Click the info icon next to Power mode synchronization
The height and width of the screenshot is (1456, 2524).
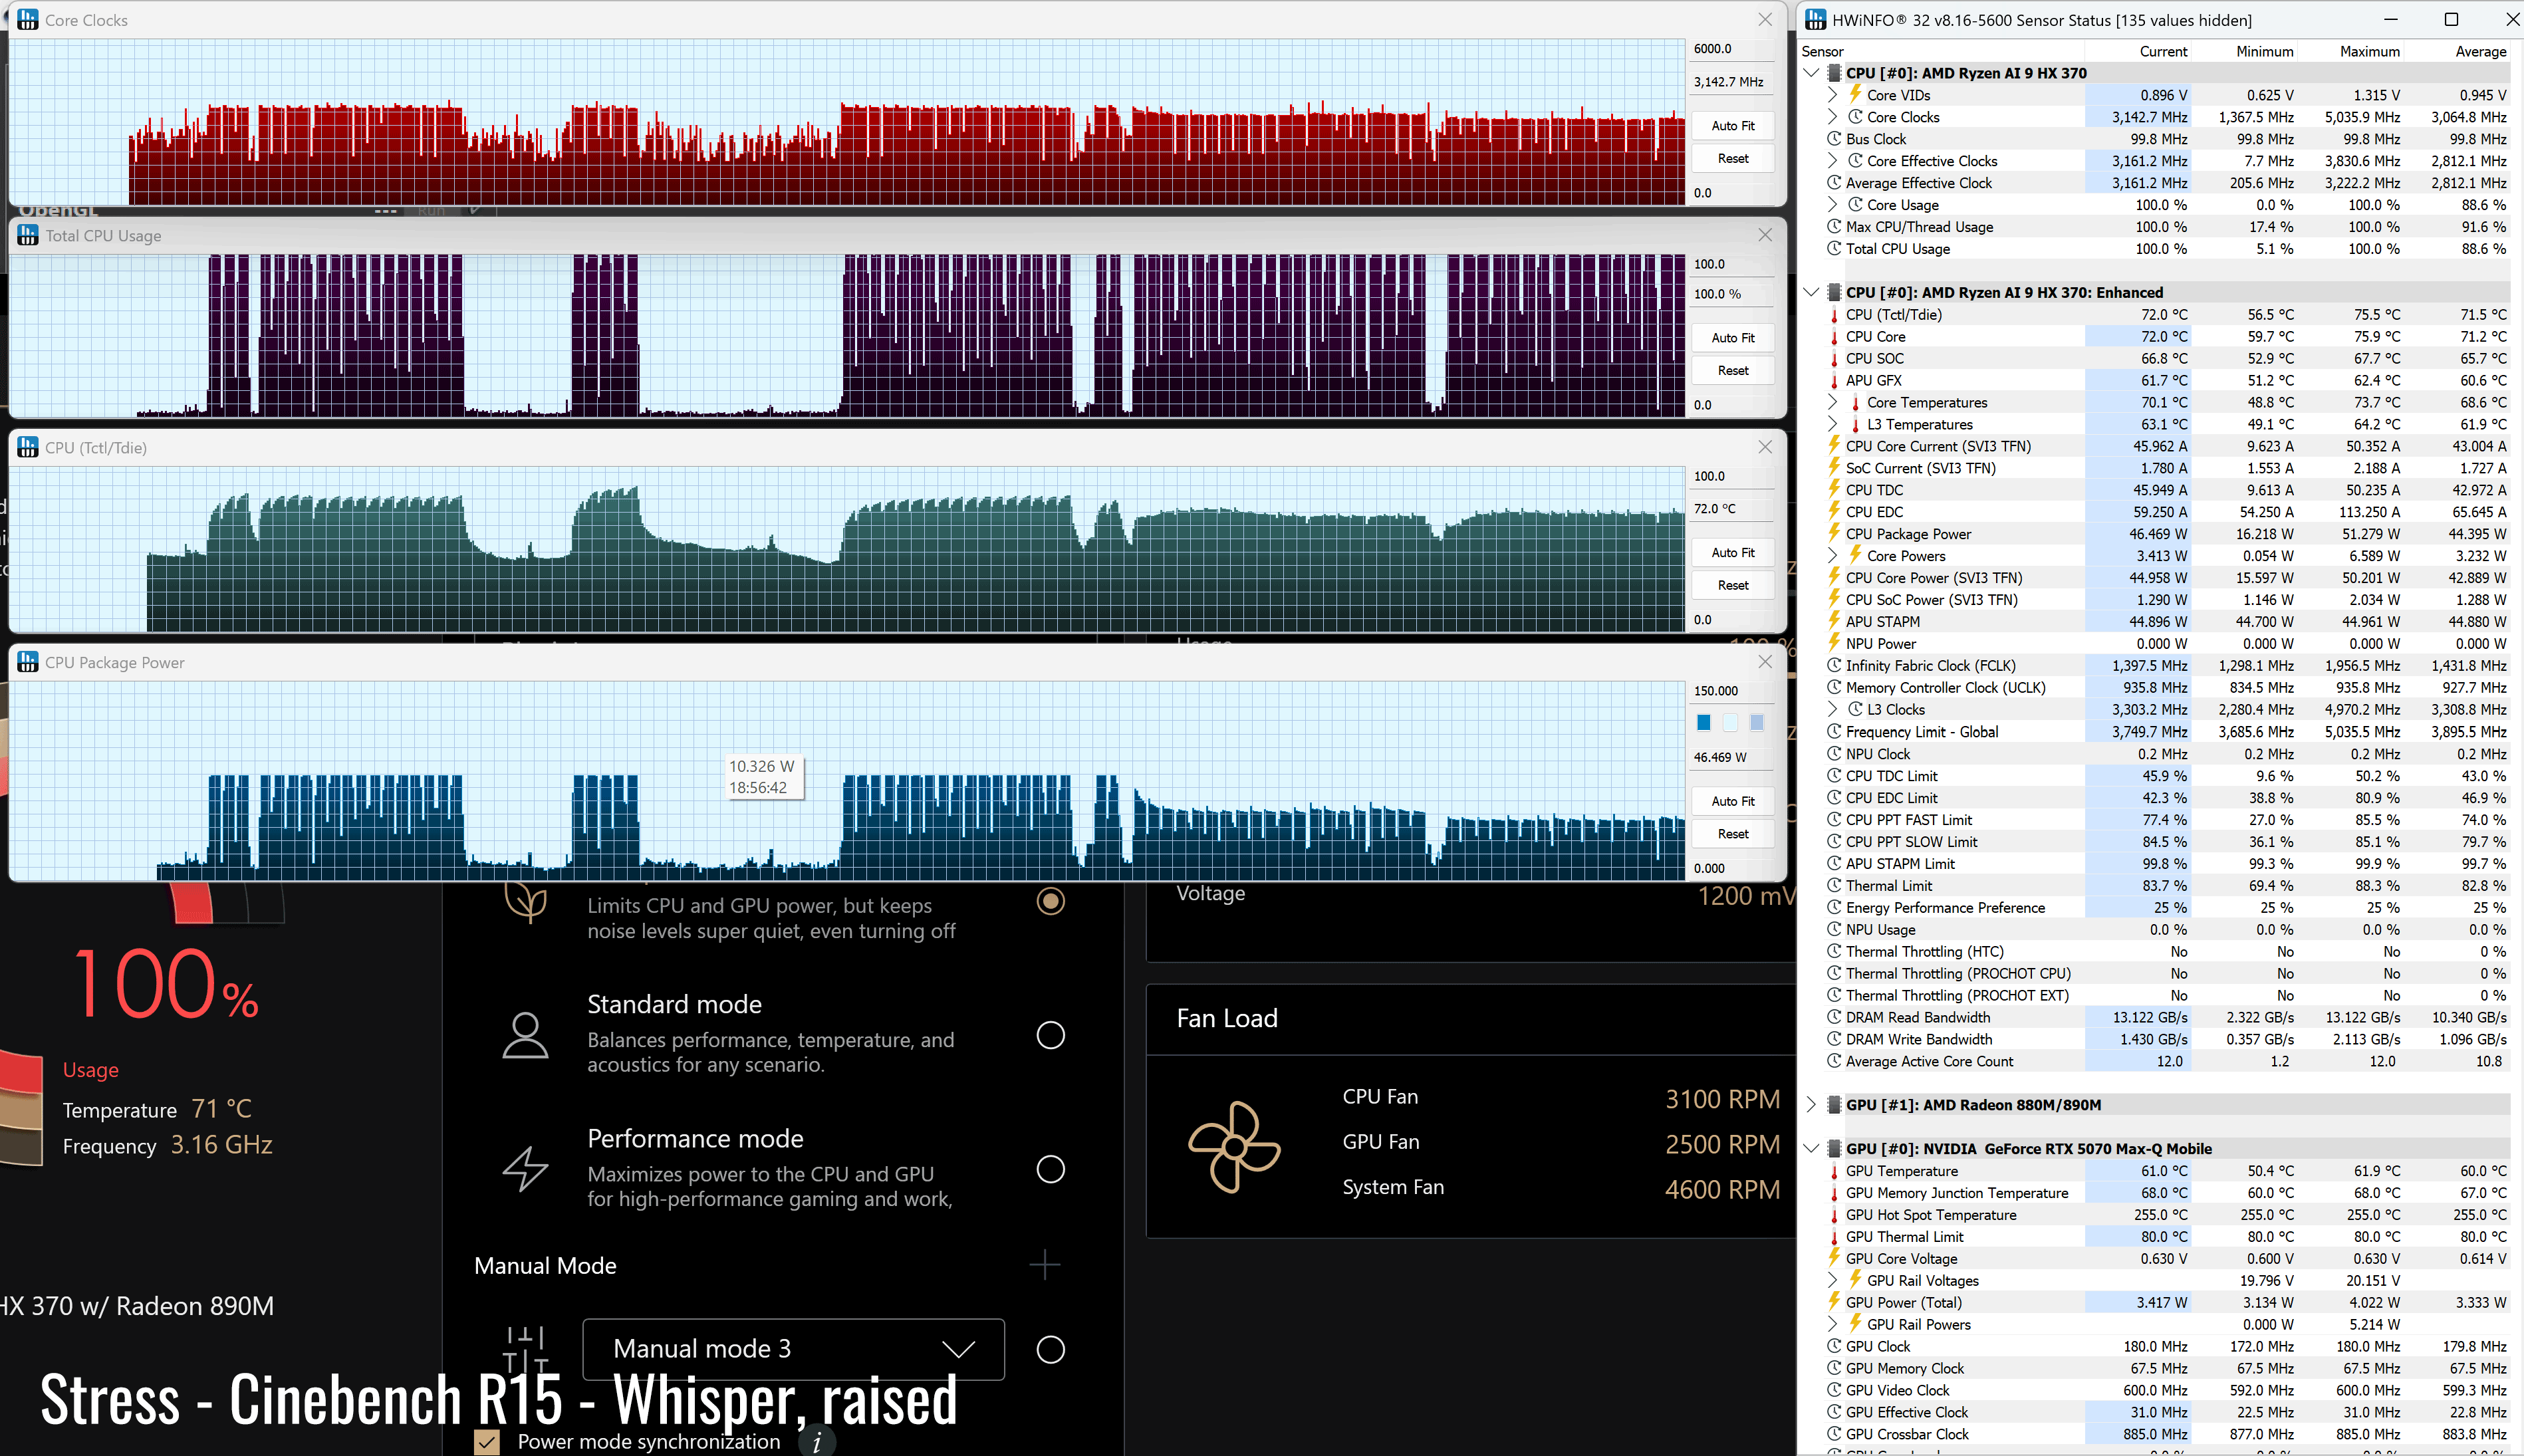coord(816,1442)
